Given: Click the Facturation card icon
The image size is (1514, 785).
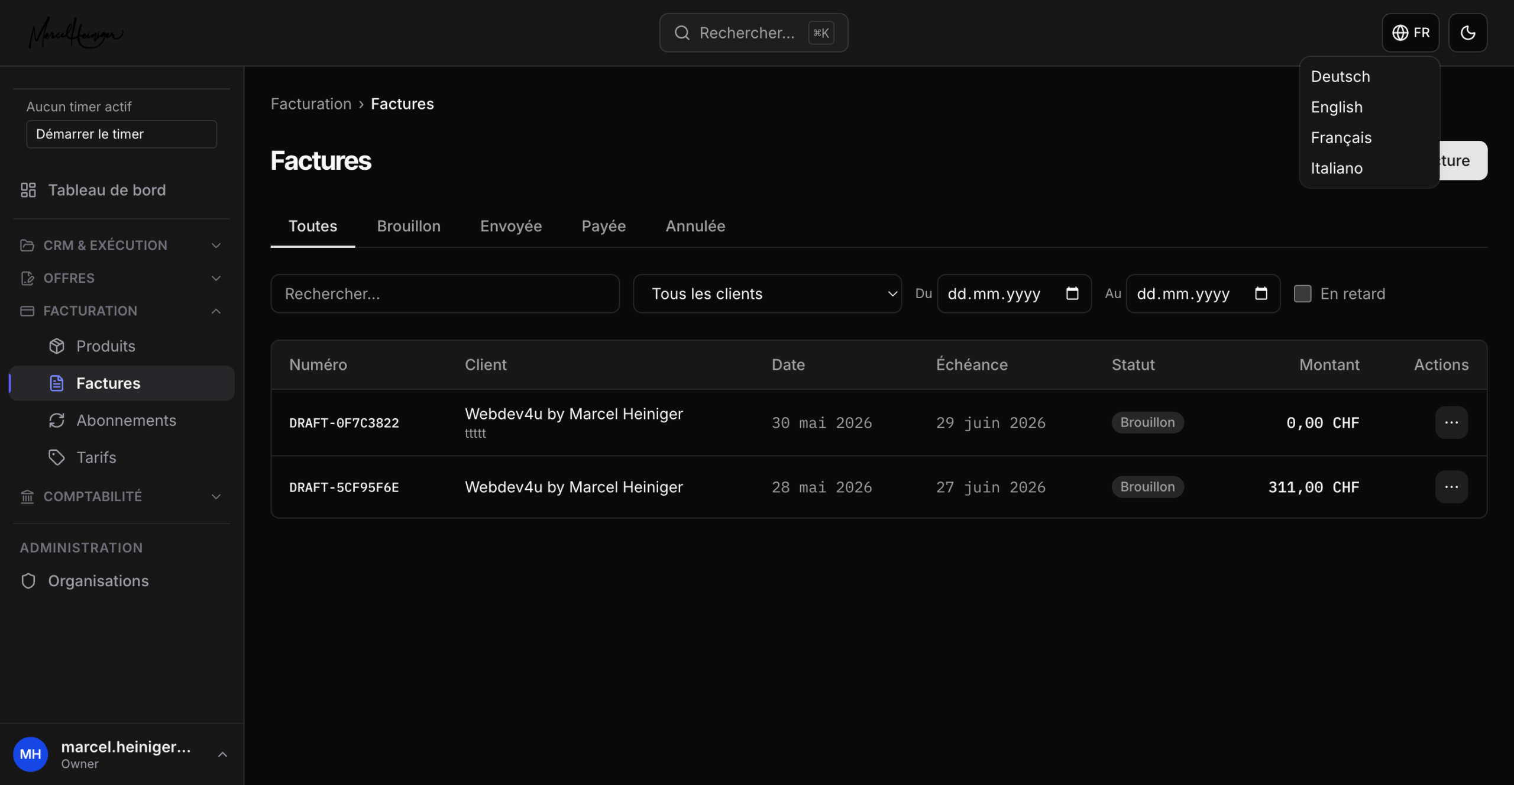Looking at the screenshot, I should coord(27,311).
